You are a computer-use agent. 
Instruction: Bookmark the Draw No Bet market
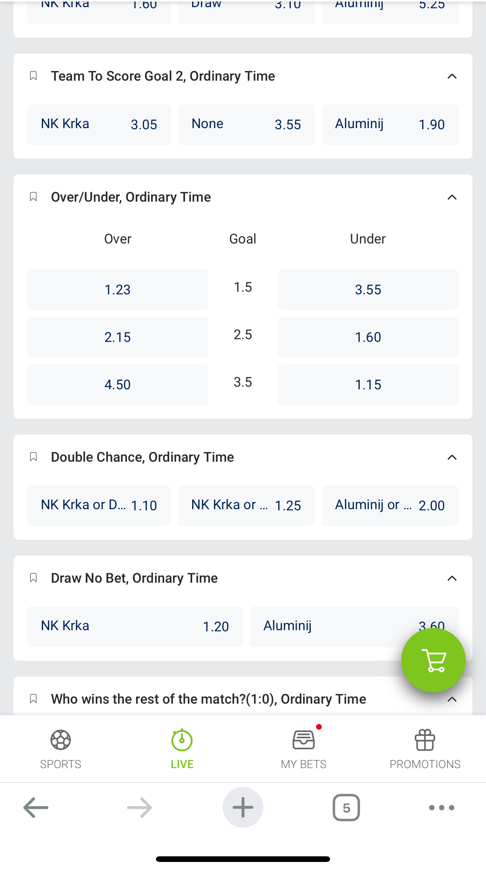click(33, 578)
